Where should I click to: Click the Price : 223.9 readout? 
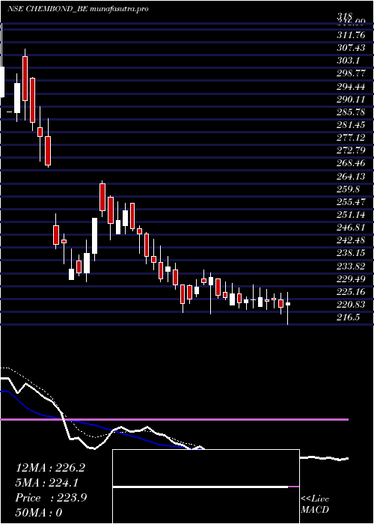point(51,498)
